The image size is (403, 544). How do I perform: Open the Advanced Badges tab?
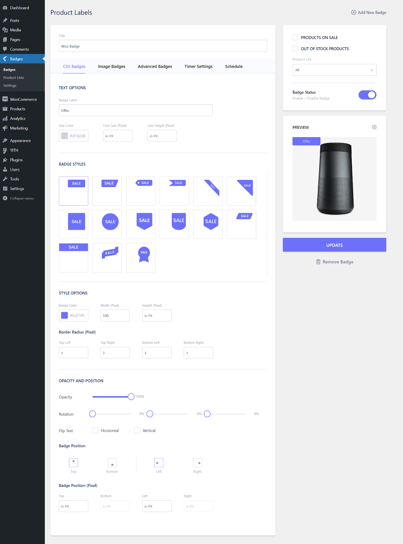155,66
